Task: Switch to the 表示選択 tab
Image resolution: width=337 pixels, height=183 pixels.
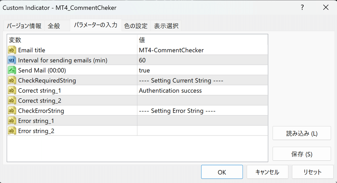Action: 166,26
